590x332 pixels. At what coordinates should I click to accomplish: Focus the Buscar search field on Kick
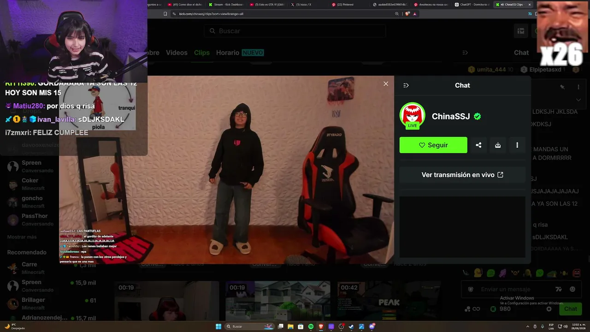295,31
